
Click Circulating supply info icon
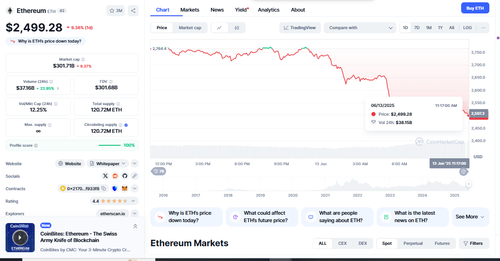[121, 125]
